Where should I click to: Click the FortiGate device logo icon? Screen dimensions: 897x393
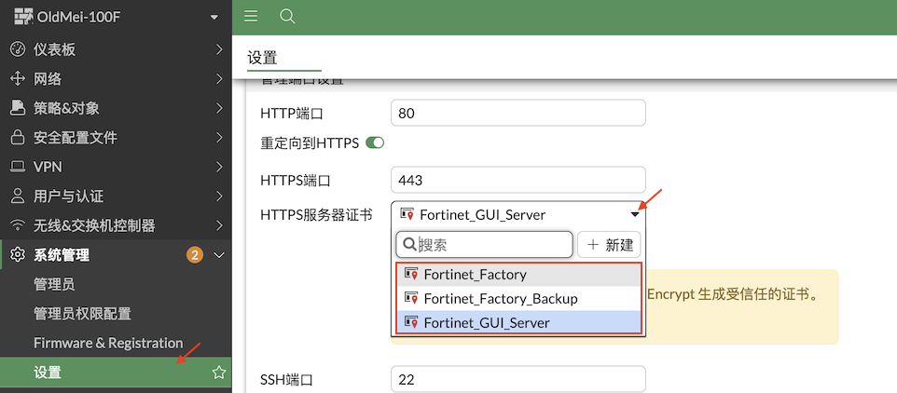(x=24, y=17)
